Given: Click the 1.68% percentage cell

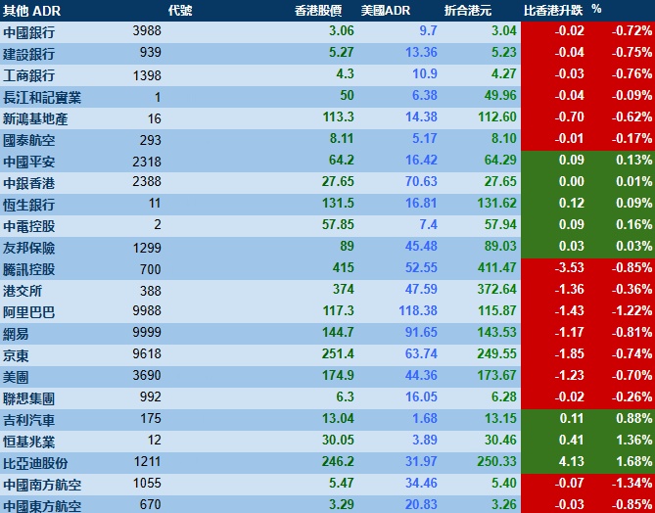Looking at the screenshot, I should pos(634,461).
